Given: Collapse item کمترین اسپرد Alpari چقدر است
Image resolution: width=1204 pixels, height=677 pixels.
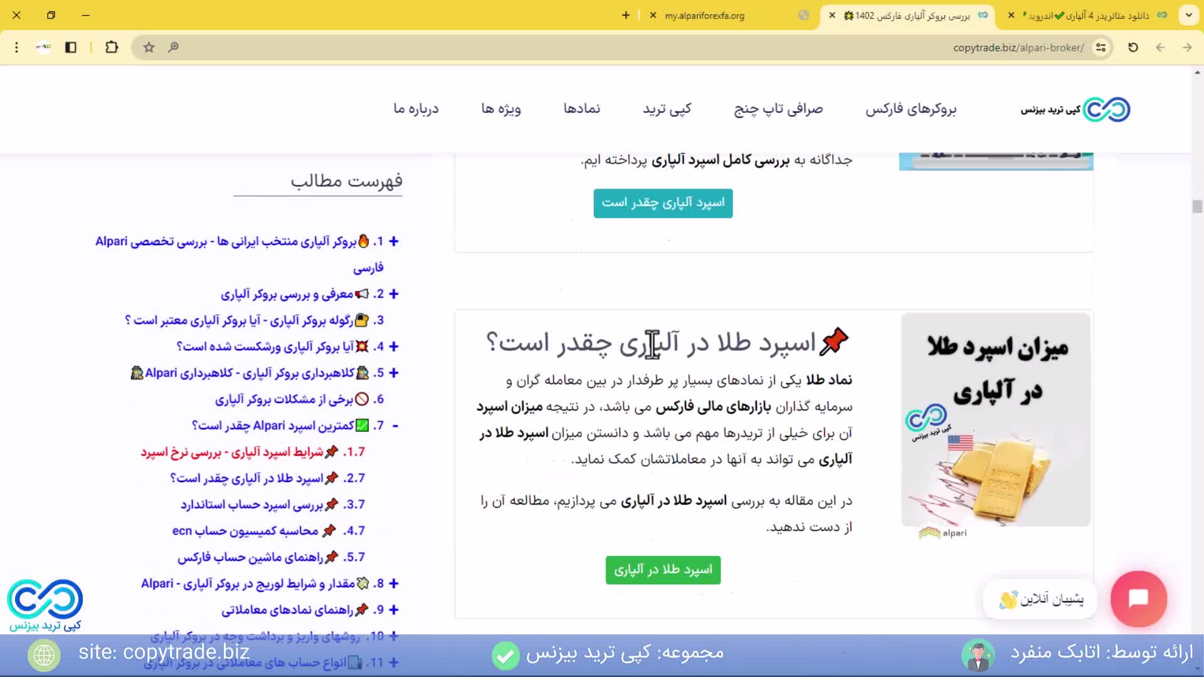Looking at the screenshot, I should pyautogui.click(x=395, y=425).
